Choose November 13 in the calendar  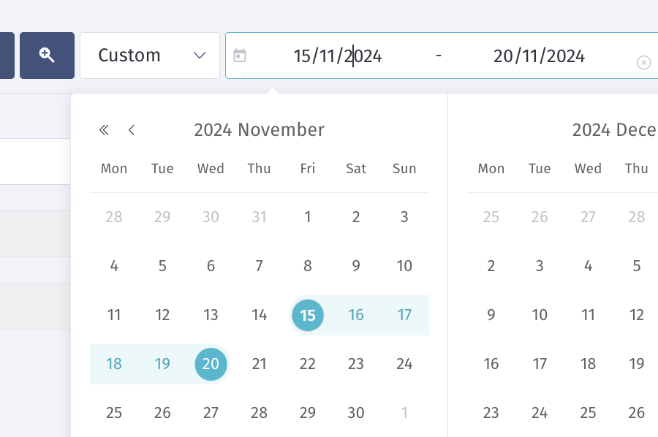point(211,315)
